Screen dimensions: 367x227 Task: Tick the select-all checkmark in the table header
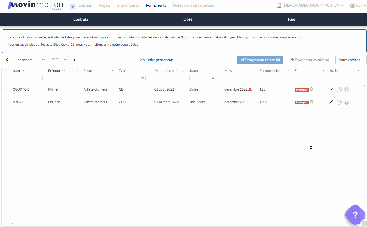5,70
